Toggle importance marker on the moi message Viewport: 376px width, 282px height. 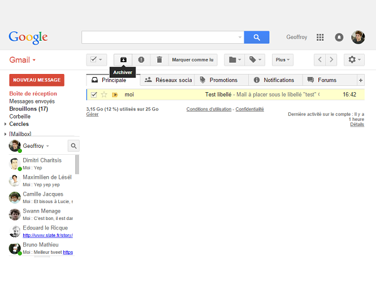(115, 95)
